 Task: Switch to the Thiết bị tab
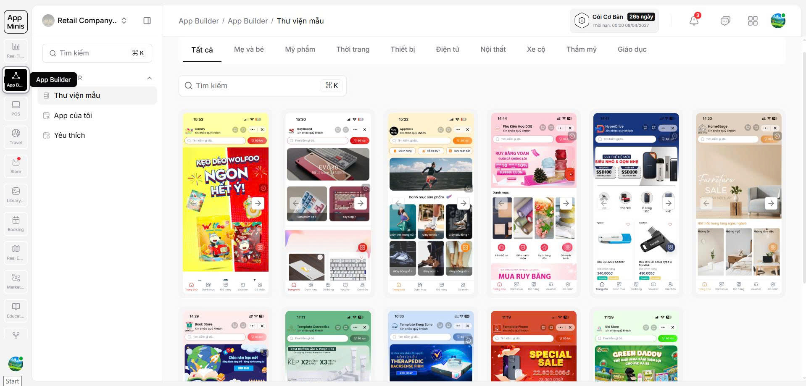tap(403, 50)
